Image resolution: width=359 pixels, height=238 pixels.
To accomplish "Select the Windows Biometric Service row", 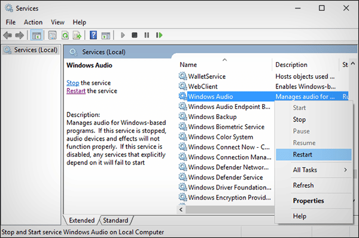I will click(226, 127).
